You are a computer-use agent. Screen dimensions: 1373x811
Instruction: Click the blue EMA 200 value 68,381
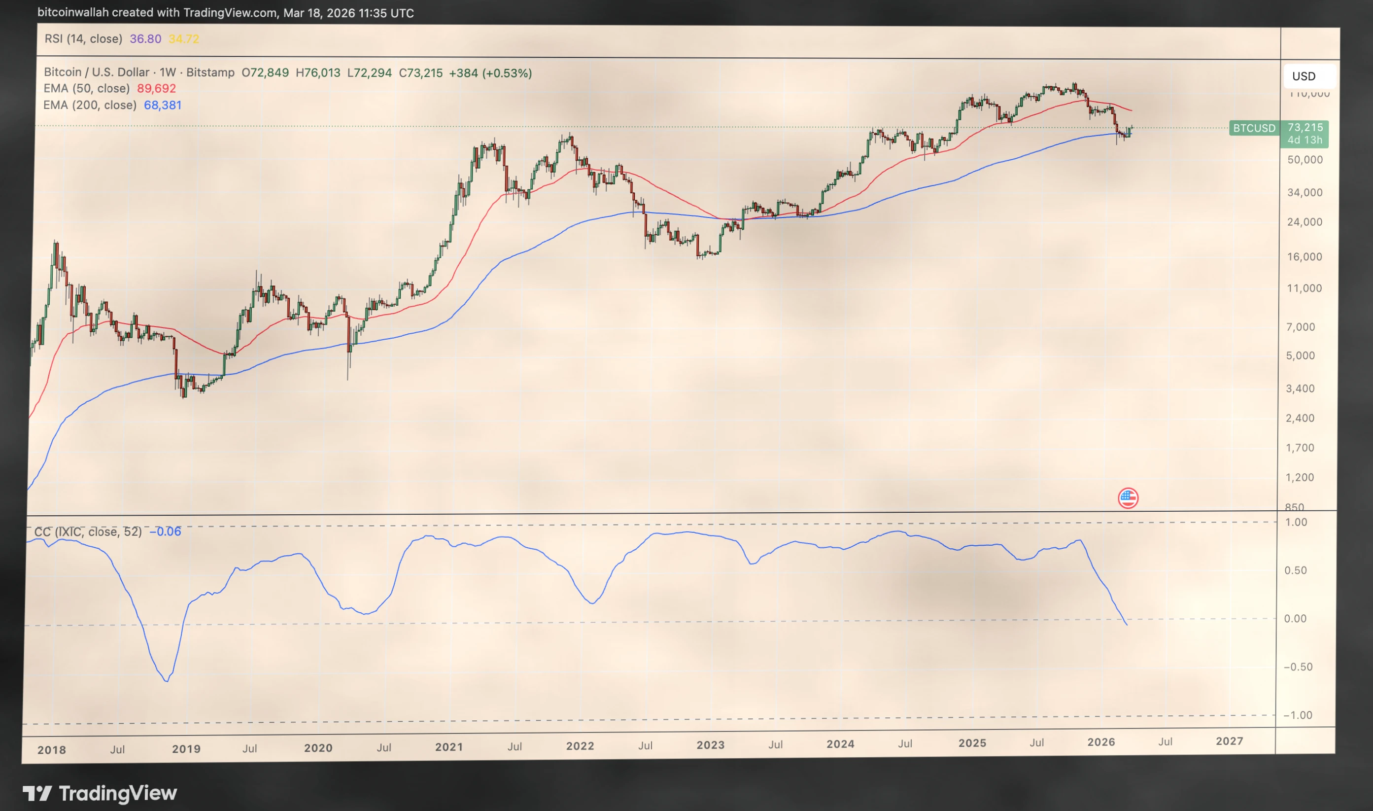162,105
